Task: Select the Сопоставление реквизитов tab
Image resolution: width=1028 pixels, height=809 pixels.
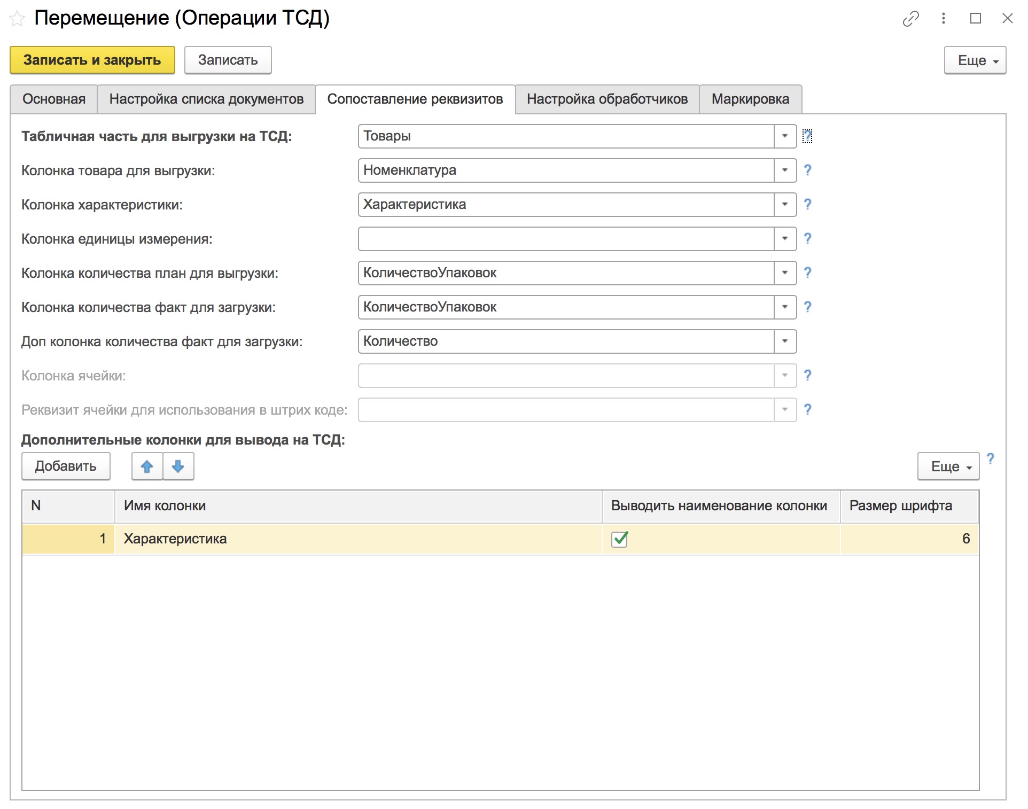Action: [x=415, y=99]
